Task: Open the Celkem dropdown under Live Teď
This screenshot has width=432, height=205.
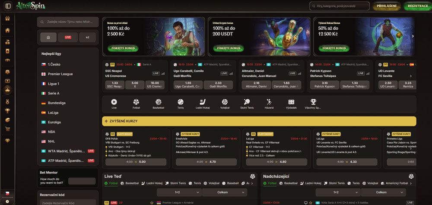Action: [225, 192]
